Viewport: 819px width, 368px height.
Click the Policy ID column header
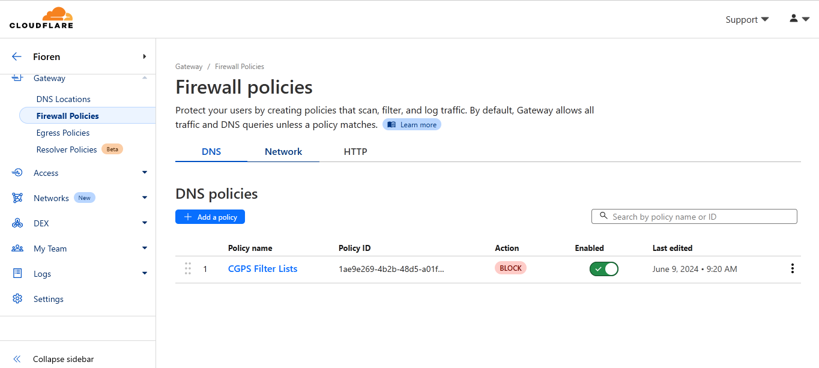point(355,248)
